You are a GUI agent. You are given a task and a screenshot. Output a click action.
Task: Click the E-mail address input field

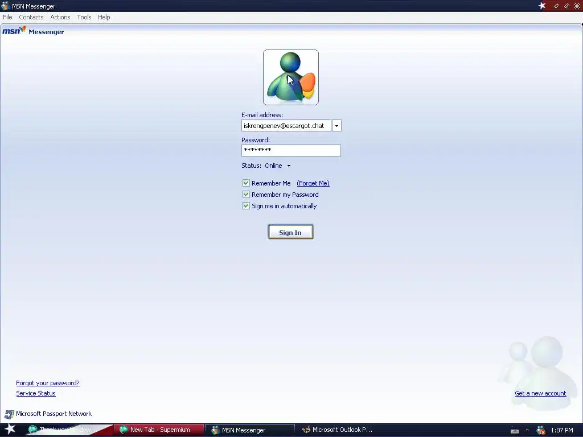(x=286, y=126)
